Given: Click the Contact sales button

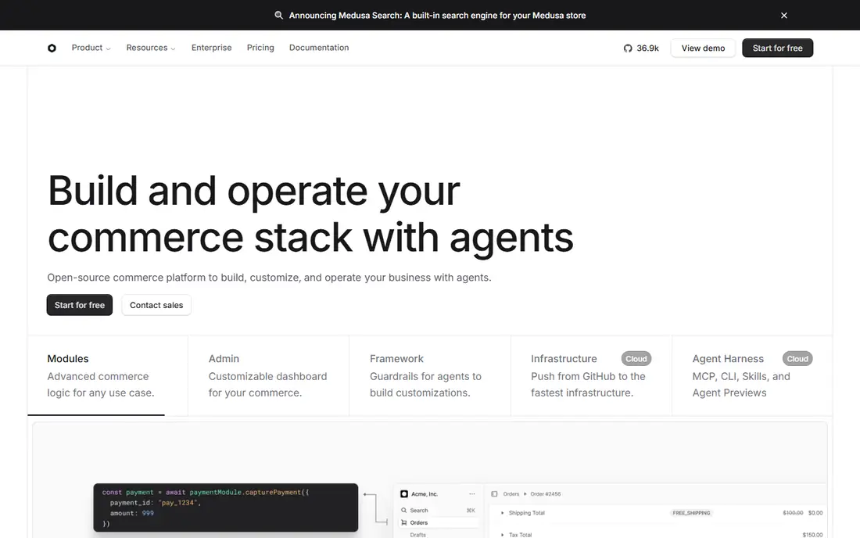Looking at the screenshot, I should tap(156, 305).
